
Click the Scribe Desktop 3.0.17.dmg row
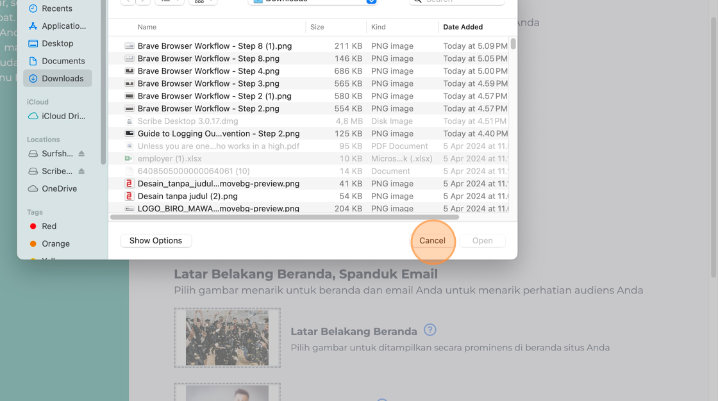pos(309,121)
